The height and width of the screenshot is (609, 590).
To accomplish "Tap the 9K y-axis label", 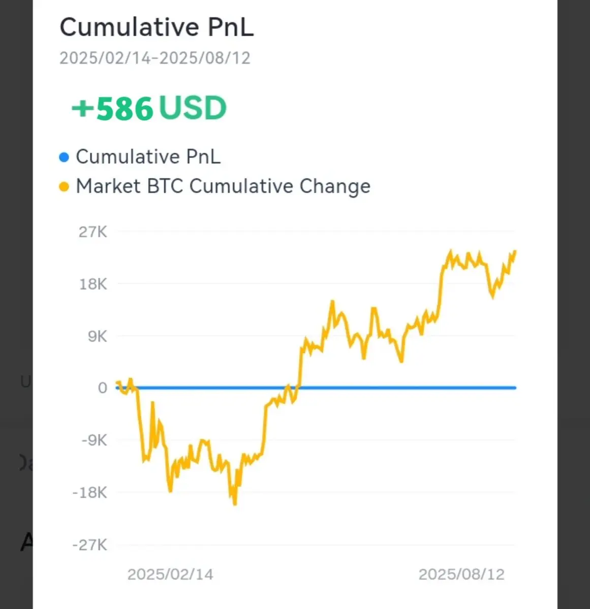I will (97, 336).
